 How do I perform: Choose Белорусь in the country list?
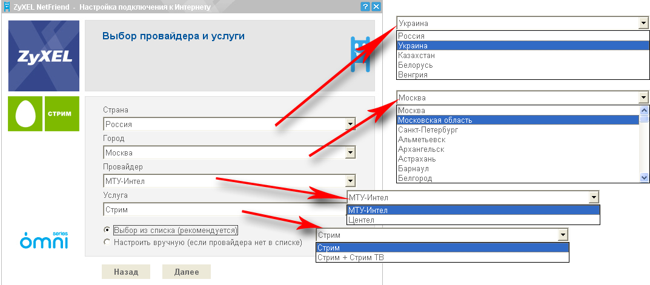pos(523,65)
